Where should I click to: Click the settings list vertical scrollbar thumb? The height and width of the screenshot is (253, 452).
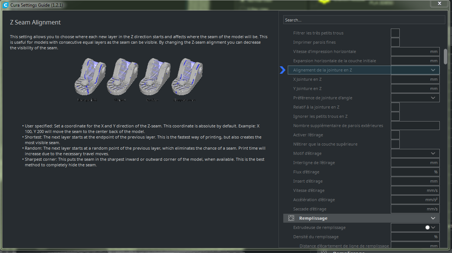point(445,56)
